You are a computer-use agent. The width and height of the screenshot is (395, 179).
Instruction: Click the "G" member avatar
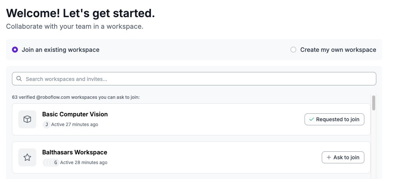[x=56, y=163]
